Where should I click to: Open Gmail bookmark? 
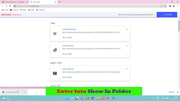5,10
